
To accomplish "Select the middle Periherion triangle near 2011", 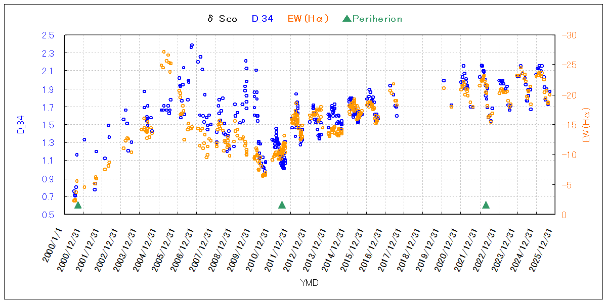I will (282, 205).
